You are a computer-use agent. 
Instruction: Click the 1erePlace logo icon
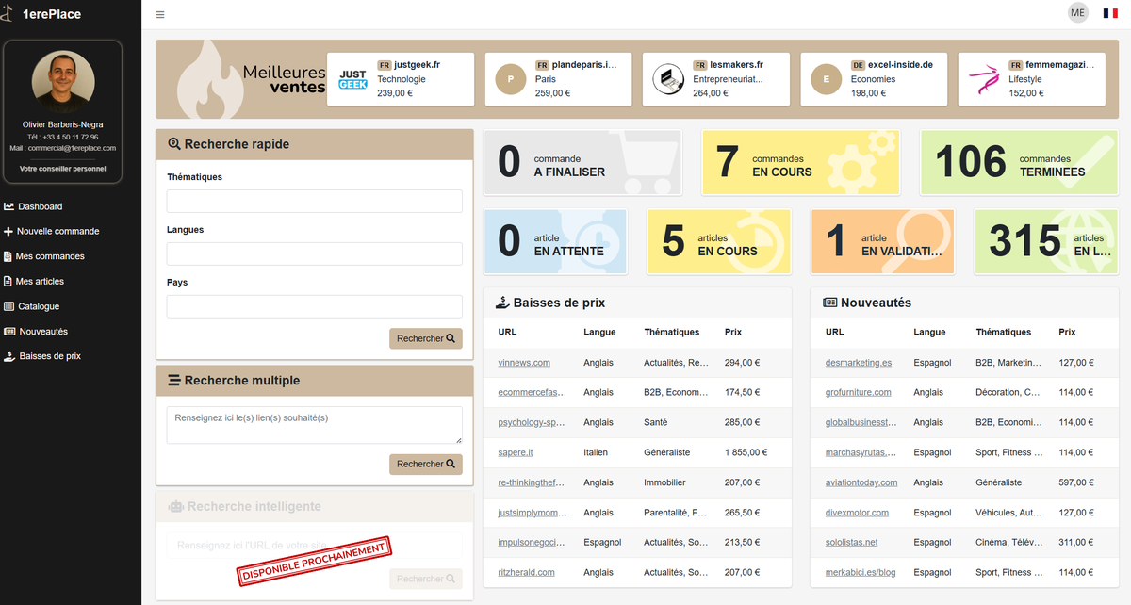click(8, 13)
